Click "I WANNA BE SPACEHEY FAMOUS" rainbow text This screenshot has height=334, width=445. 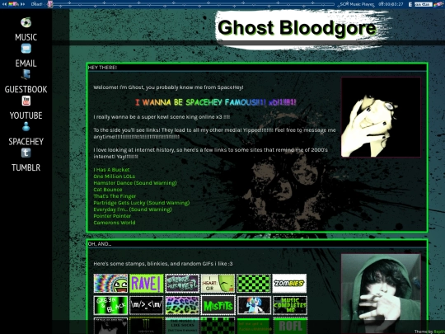click(216, 102)
